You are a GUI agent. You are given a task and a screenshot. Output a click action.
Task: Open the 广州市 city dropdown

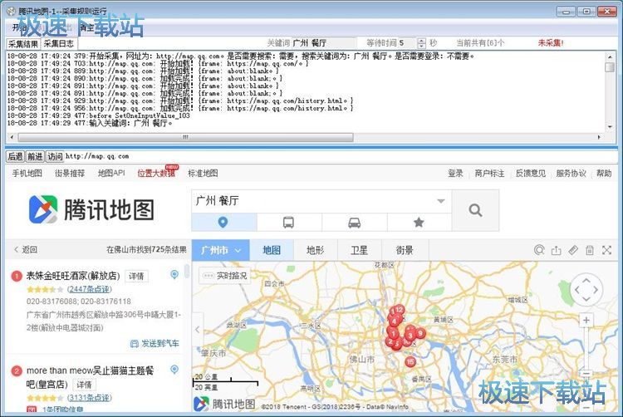(220, 250)
